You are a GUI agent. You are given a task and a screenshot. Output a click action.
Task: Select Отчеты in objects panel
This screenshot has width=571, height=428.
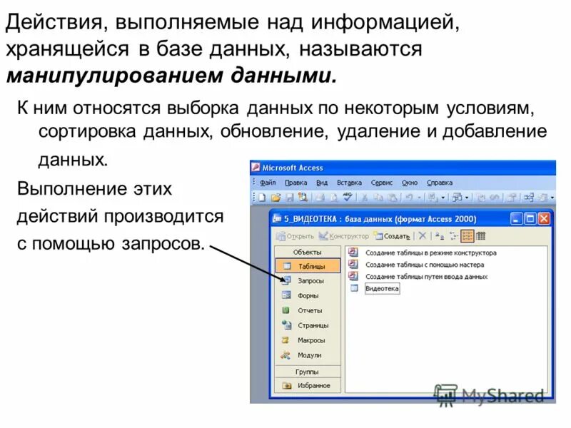point(308,310)
